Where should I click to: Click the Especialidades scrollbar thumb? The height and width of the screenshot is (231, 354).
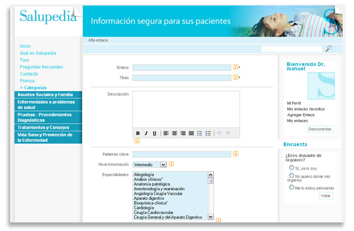(210, 181)
